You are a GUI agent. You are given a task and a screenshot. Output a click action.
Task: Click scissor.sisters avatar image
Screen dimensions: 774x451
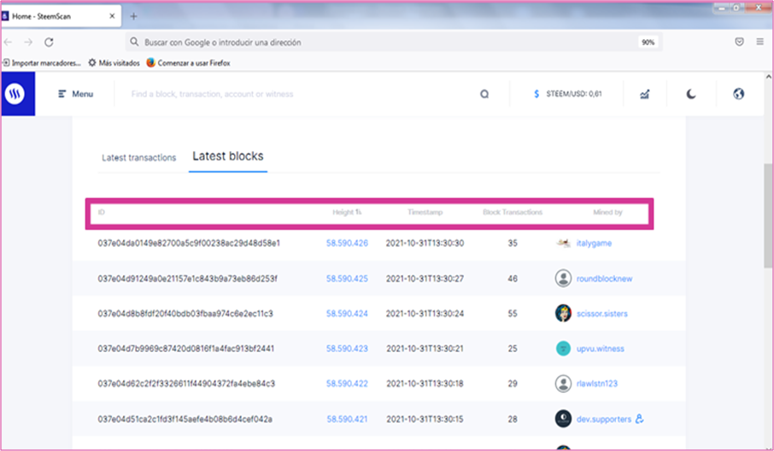(x=563, y=313)
